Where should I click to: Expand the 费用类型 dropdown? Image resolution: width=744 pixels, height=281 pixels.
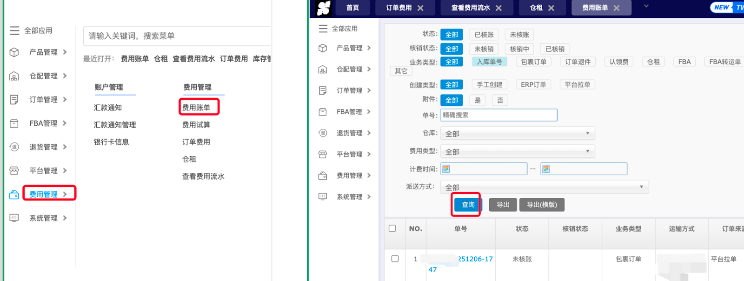point(517,152)
